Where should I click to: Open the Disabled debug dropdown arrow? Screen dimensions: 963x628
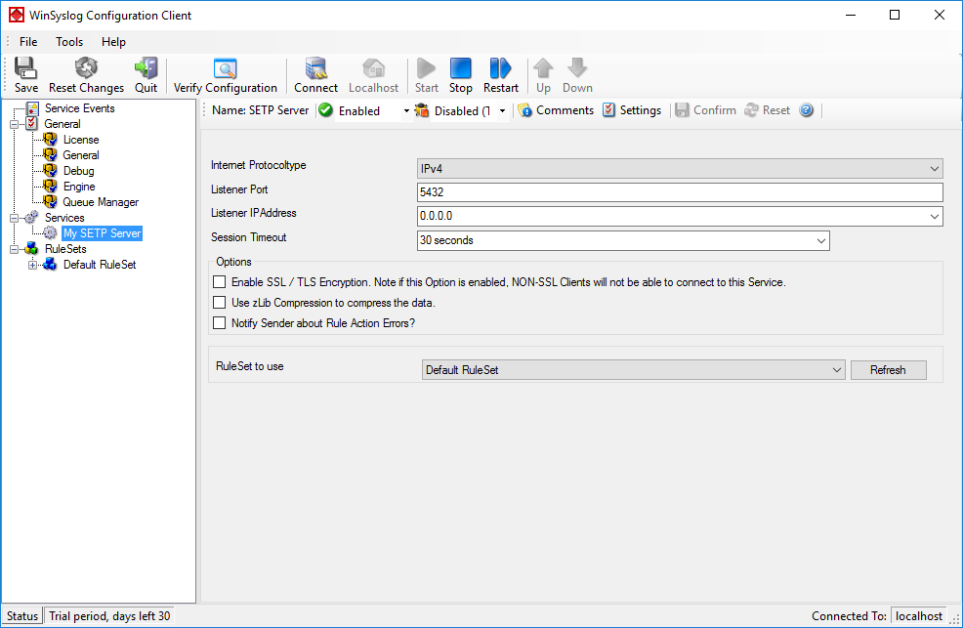click(x=502, y=111)
